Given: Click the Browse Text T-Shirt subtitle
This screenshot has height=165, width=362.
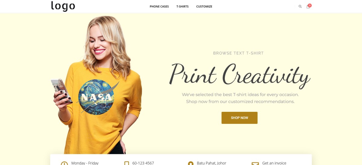Looking at the screenshot, I should click(238, 53).
